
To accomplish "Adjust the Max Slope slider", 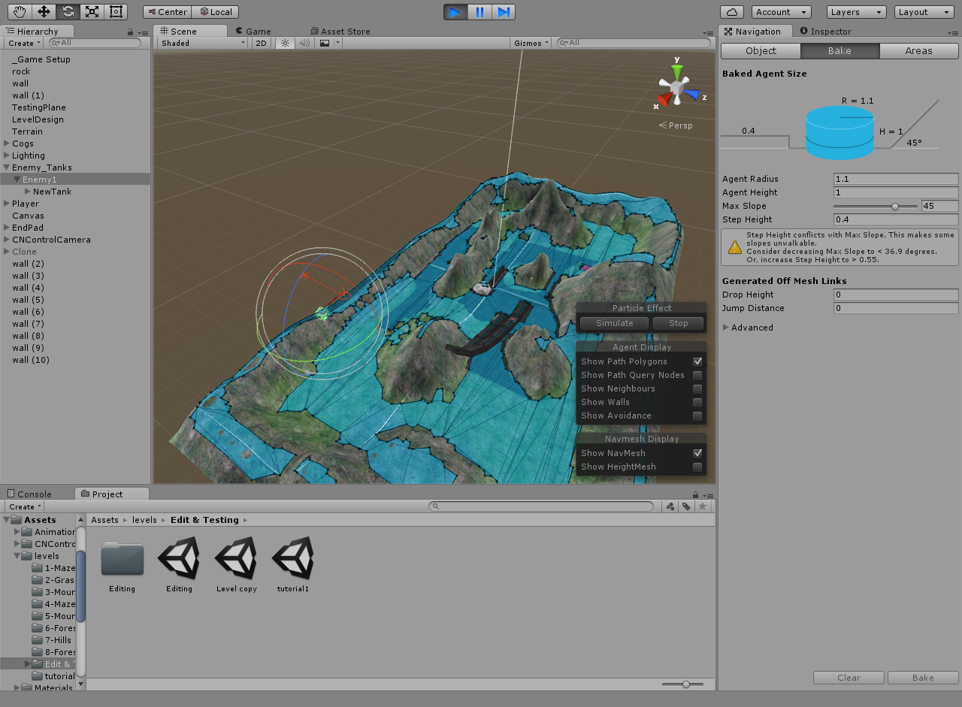I will coord(894,206).
